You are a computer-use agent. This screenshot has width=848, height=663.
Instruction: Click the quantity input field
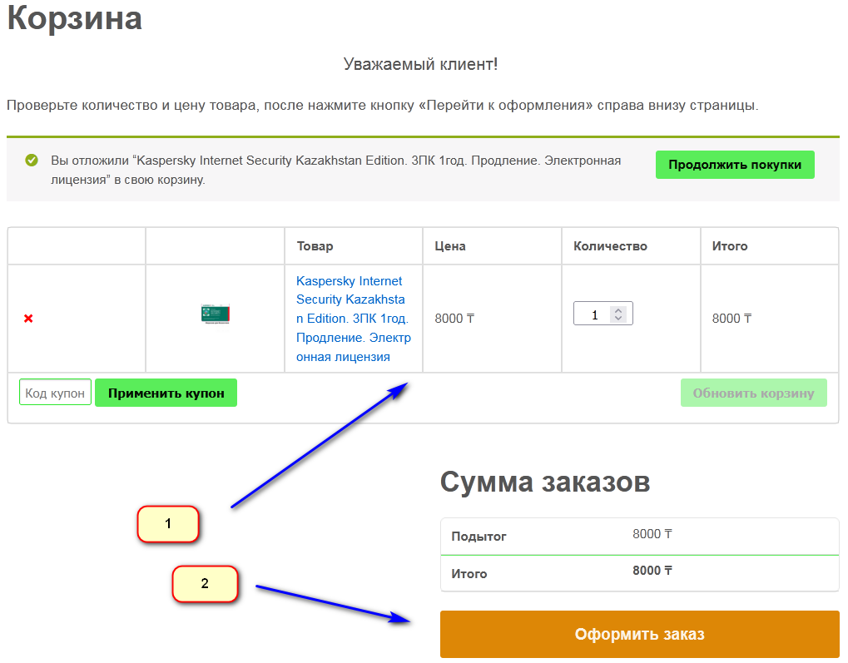603,314
